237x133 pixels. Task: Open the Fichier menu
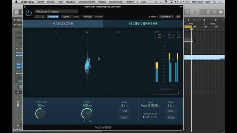click(x=40, y=2)
